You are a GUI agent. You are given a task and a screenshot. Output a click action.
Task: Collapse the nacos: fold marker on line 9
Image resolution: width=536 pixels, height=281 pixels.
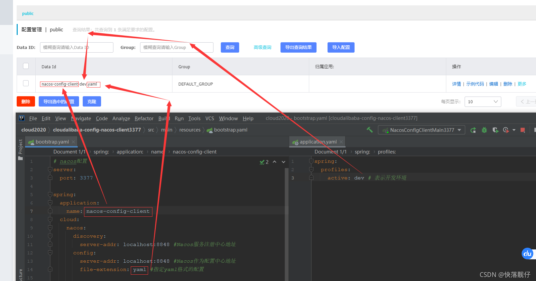pyautogui.click(x=50, y=228)
